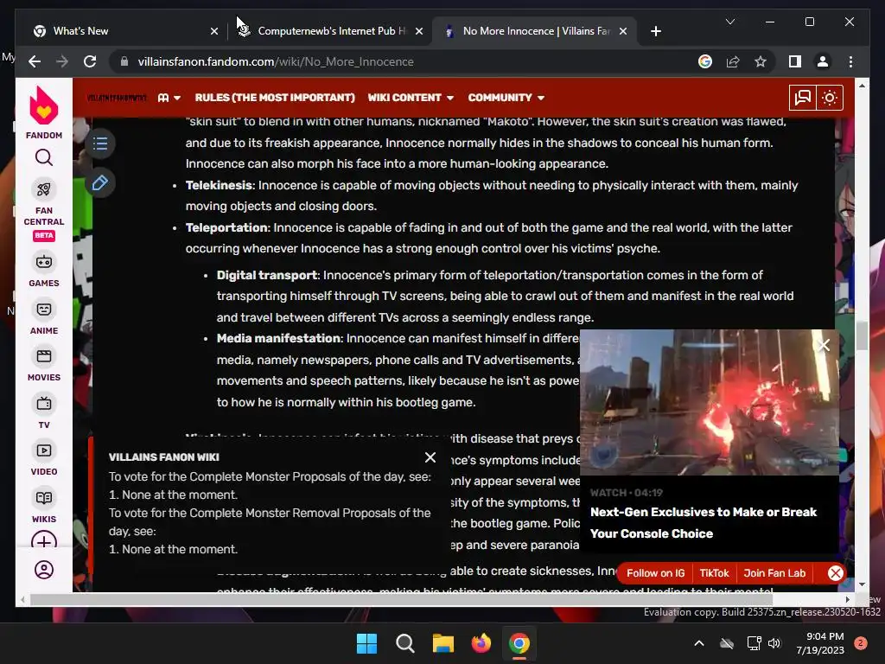The image size is (885, 664).
Task: Open Fan Central from sidebar
Action: (43, 207)
